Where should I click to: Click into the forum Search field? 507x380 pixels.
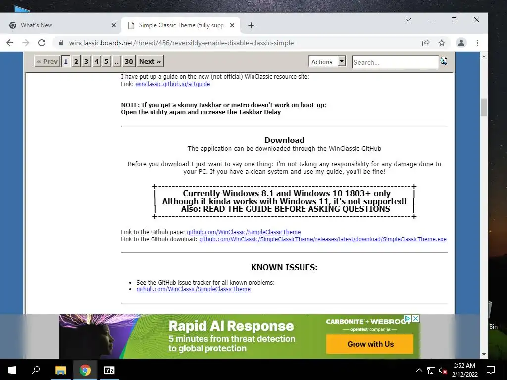(395, 62)
